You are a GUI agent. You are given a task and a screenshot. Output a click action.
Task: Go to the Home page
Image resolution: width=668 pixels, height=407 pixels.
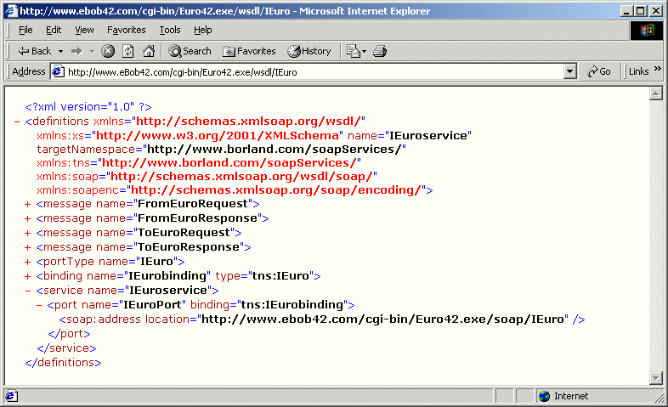point(149,51)
